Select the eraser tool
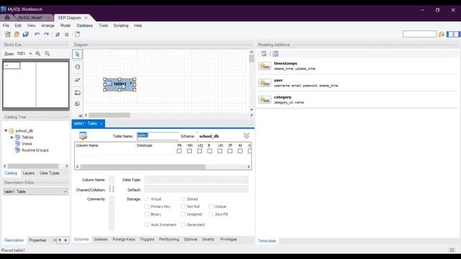Image resolution: width=461 pixels, height=259 pixels. [77, 80]
